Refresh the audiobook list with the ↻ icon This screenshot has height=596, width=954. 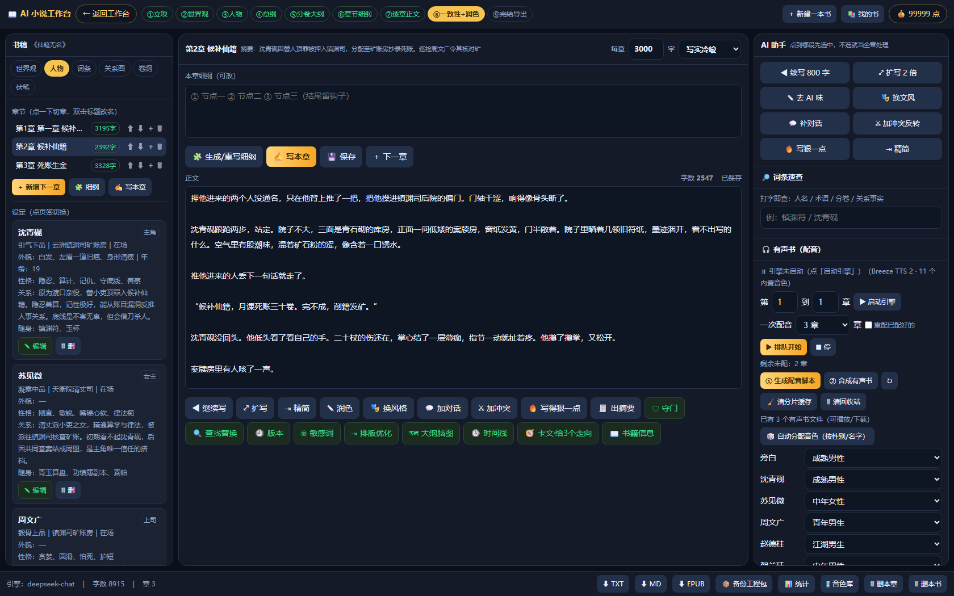[889, 381]
